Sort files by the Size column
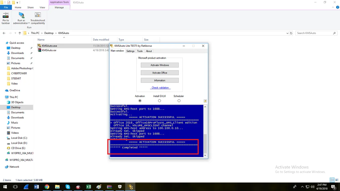The image size is (340, 191). [x=146, y=40]
